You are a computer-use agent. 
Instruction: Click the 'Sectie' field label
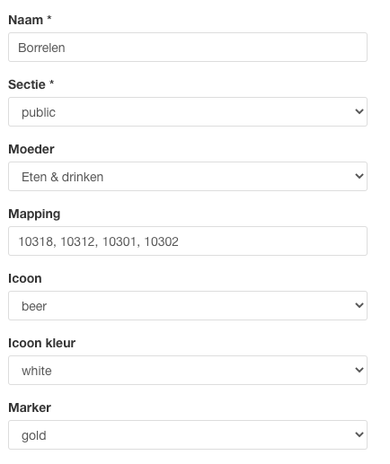[x=27, y=84]
